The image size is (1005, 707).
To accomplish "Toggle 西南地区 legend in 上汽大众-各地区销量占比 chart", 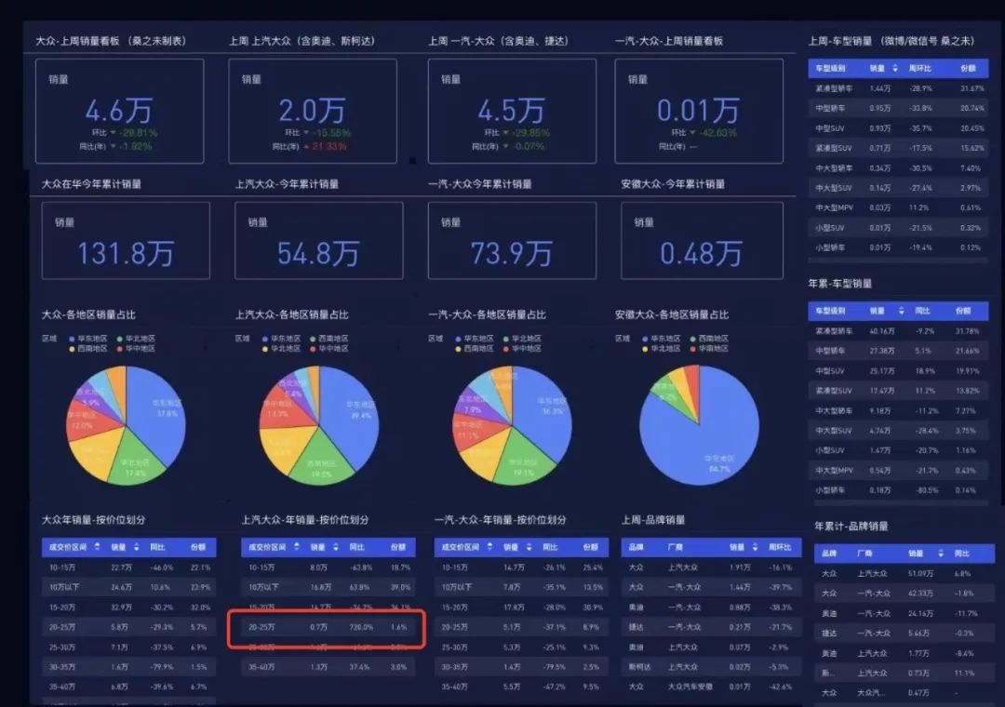I will (x=328, y=339).
